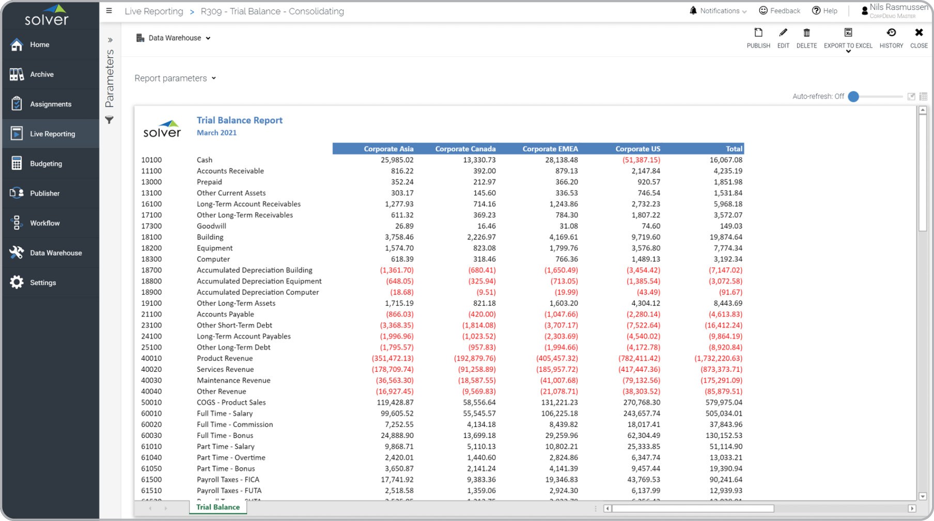The width and height of the screenshot is (934, 521).
Task: Toggle the Auto-refresh switch
Action: [x=854, y=97]
